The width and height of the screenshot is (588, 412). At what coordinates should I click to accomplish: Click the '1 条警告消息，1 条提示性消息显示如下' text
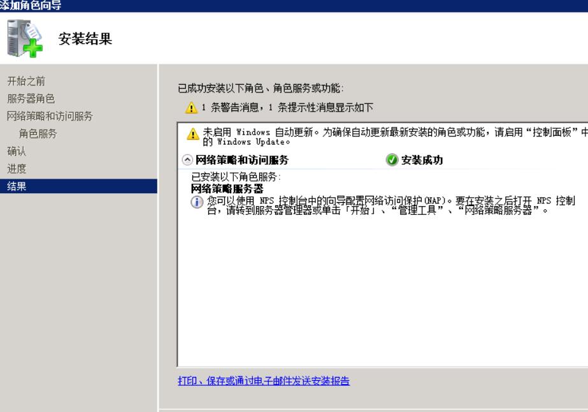click(287, 108)
